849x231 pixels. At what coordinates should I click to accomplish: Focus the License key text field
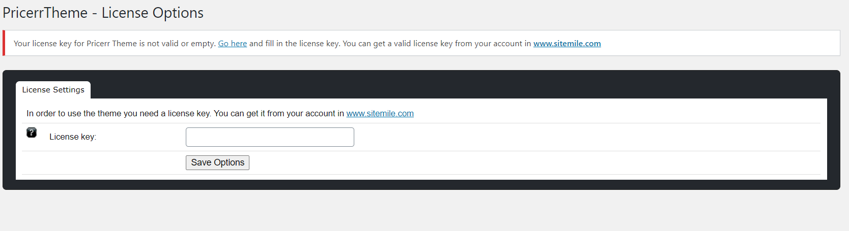point(270,137)
